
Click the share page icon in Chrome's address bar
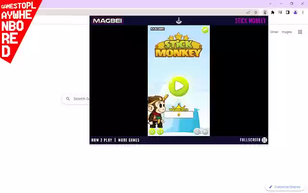point(248,13)
